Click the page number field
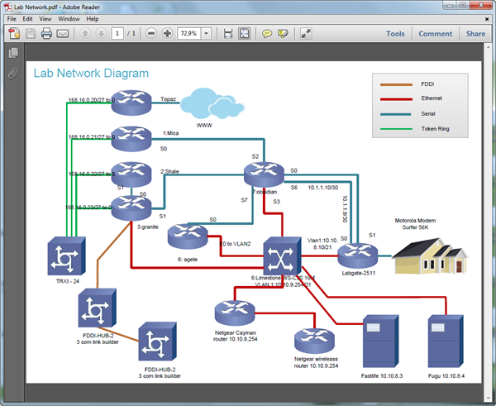The width and height of the screenshot is (496, 406). (x=117, y=33)
